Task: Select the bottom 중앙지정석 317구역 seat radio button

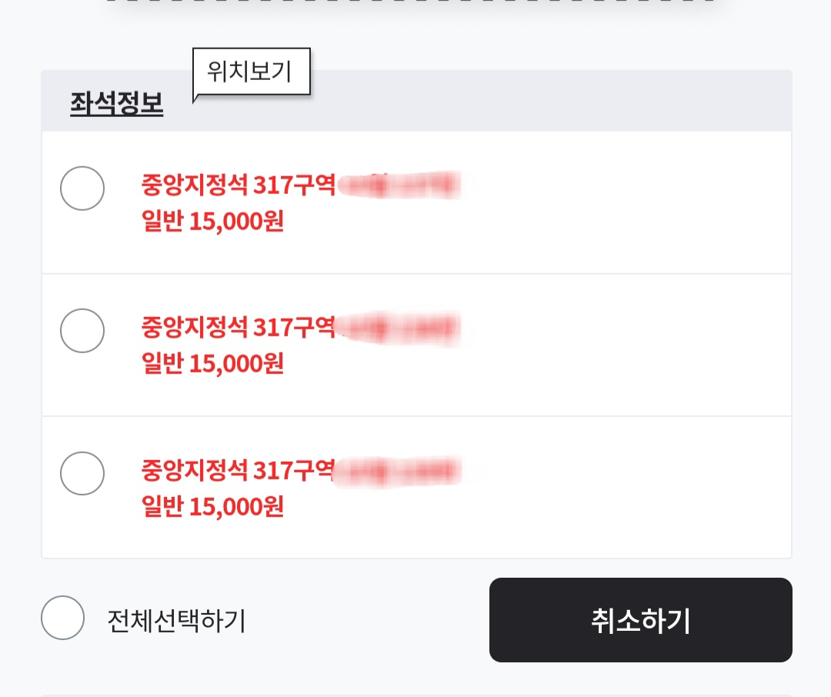Action: [x=82, y=473]
